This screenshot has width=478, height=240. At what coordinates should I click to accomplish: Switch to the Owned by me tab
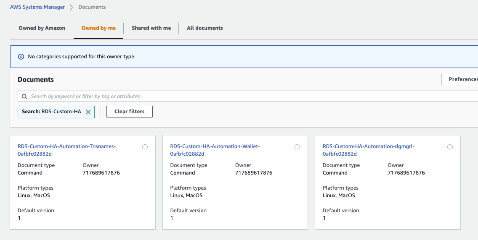[x=98, y=28]
